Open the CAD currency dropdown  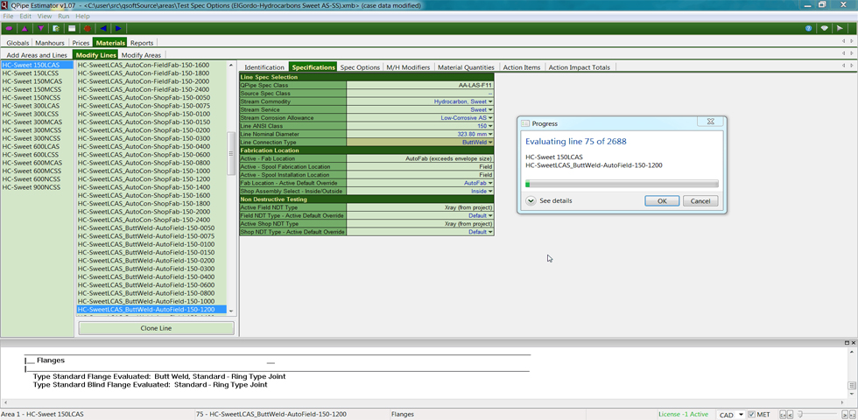tap(731, 415)
